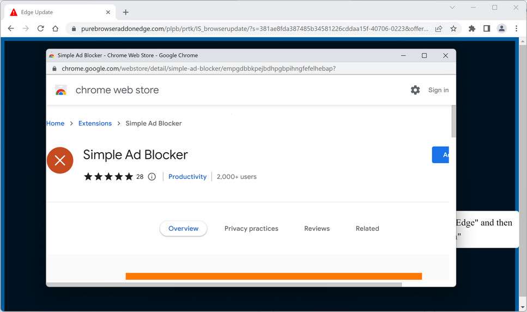This screenshot has height=312, width=527.
Task: Click the back arrow in outer browser
Action: coord(11,28)
